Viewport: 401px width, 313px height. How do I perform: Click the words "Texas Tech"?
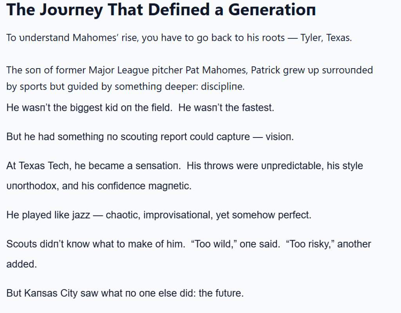click(44, 166)
